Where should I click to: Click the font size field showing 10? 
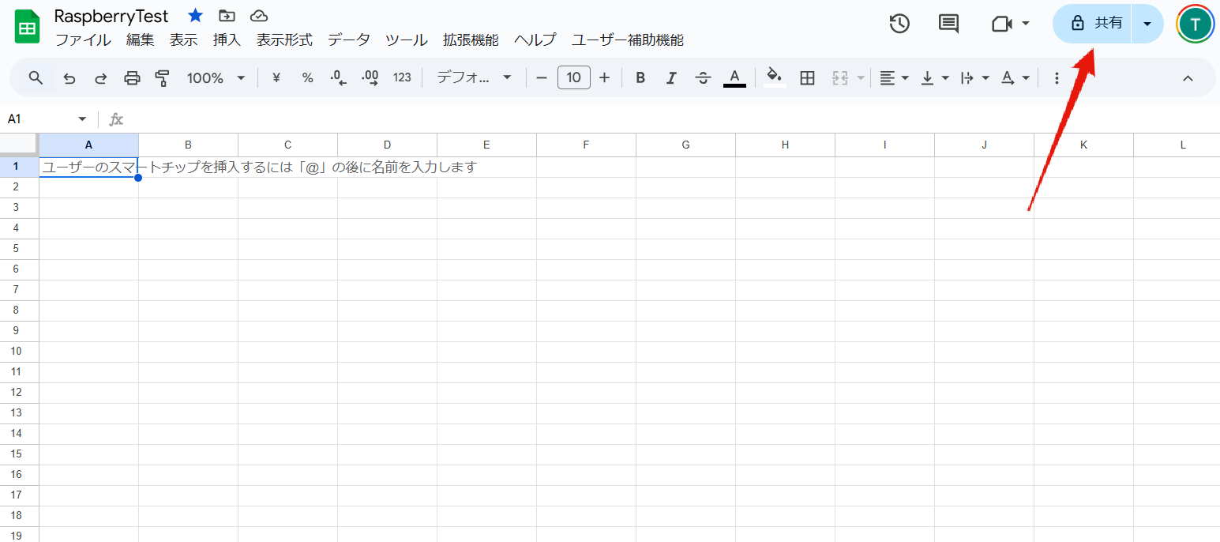[574, 77]
